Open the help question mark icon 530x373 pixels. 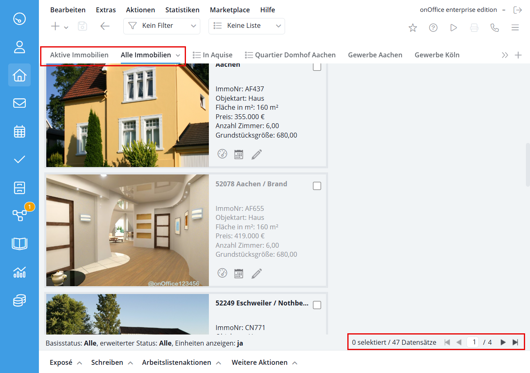pyautogui.click(x=433, y=27)
